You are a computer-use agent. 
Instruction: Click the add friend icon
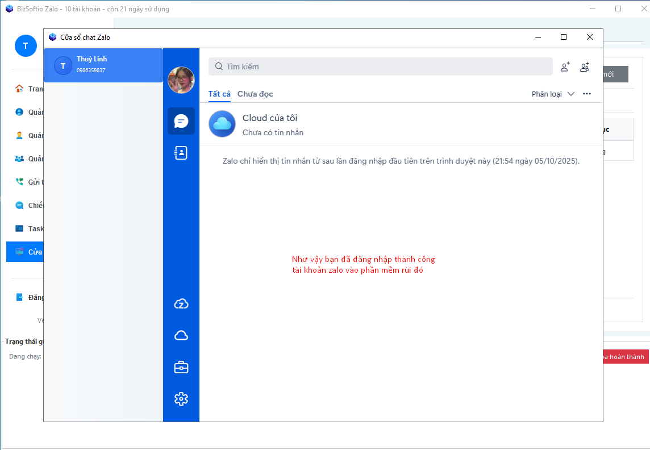(x=565, y=67)
